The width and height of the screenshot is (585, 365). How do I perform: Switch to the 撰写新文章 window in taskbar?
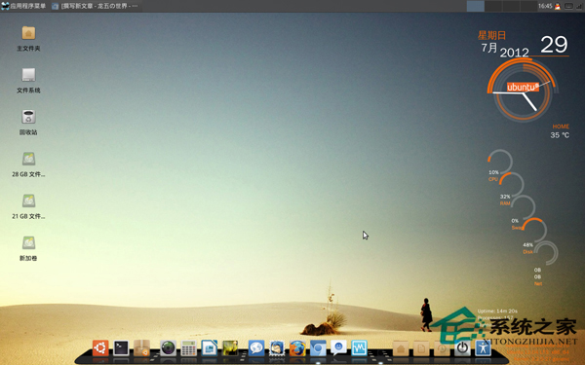click(x=96, y=6)
